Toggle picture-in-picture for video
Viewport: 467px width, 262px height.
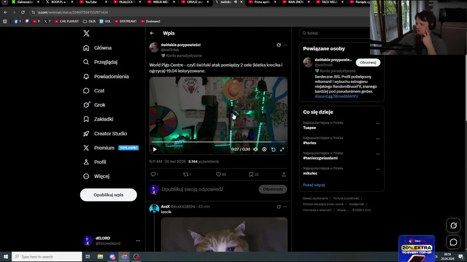coord(273,149)
